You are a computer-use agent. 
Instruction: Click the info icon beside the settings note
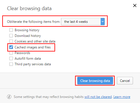[x=9, y=97]
